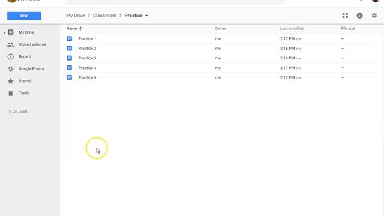Viewport: 384px width, 216px height.
Task: Click the Recent clock icon
Action: [x=11, y=56]
